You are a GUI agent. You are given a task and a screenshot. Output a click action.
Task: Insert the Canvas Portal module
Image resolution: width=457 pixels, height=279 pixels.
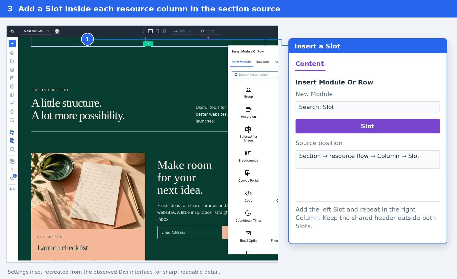248,176
